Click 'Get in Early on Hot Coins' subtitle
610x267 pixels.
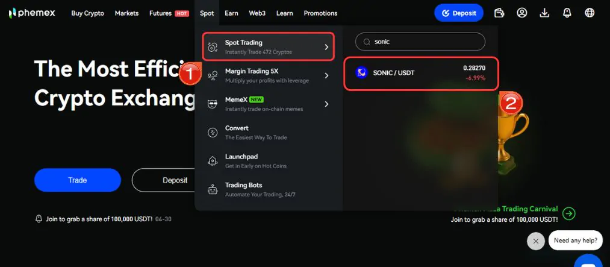255,166
